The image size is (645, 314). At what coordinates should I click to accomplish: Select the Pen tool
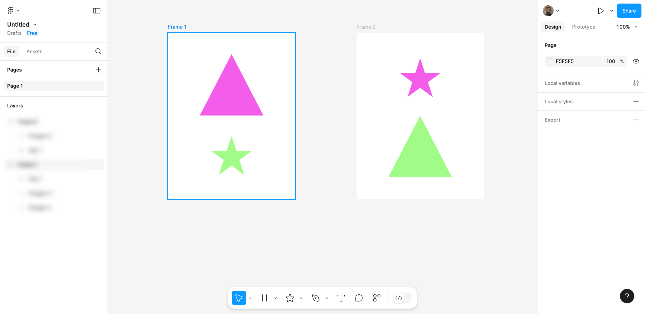(315, 298)
